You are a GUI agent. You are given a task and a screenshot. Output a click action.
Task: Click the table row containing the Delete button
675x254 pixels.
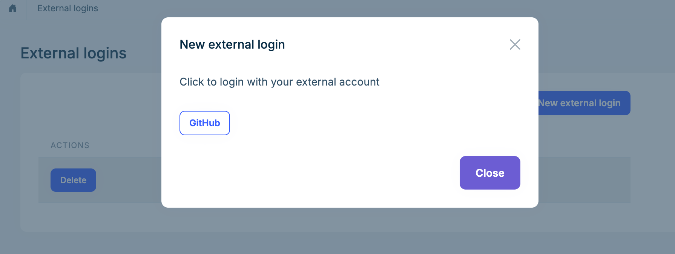coord(113,180)
